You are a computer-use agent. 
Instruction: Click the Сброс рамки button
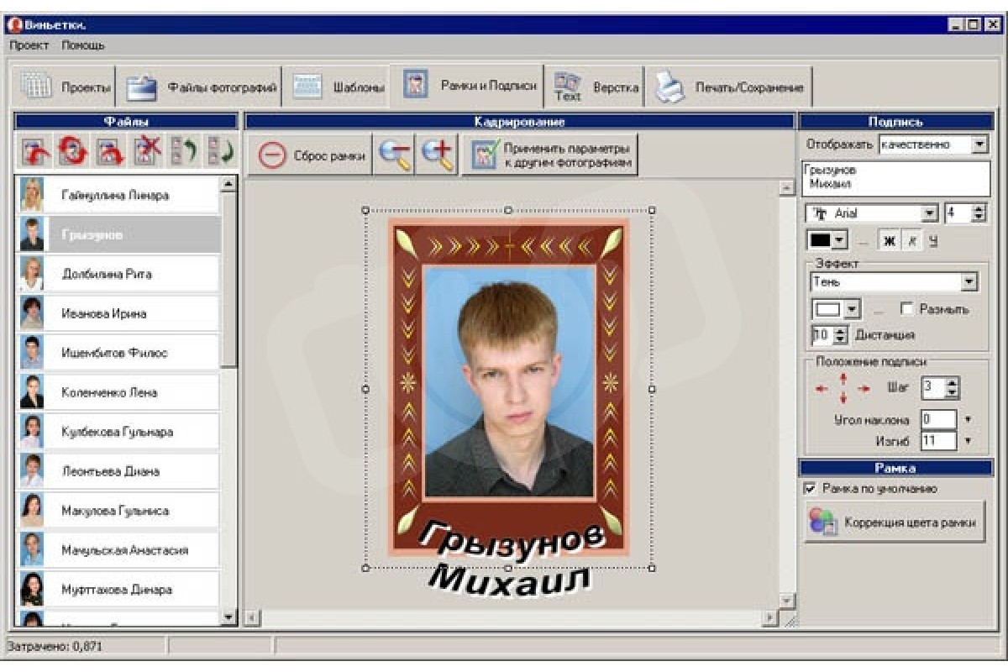pyautogui.click(x=310, y=155)
